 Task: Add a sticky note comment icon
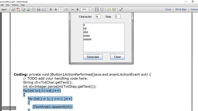coord(109,10)
